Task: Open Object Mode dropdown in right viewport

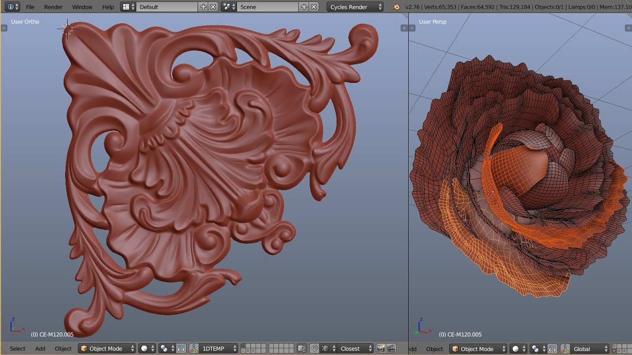Action: coord(478,349)
